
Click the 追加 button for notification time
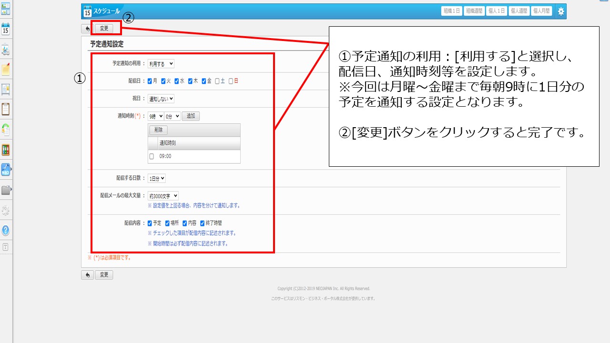coord(191,116)
